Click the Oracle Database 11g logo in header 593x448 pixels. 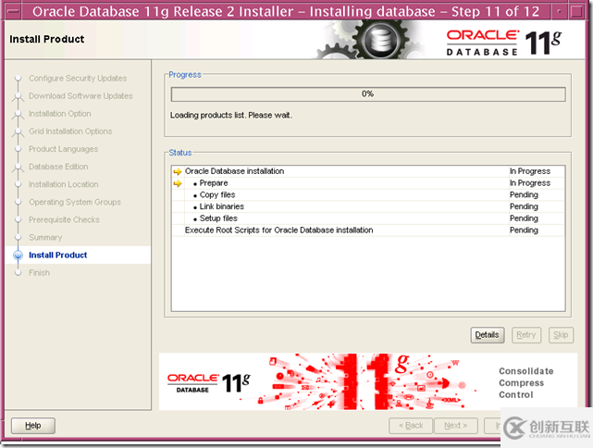(504, 43)
